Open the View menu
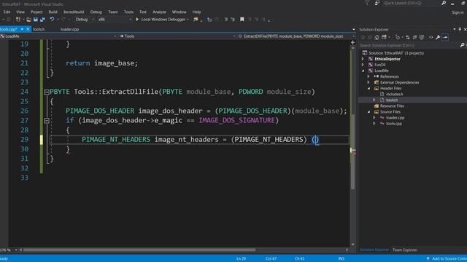467x262 pixels. 20,12
